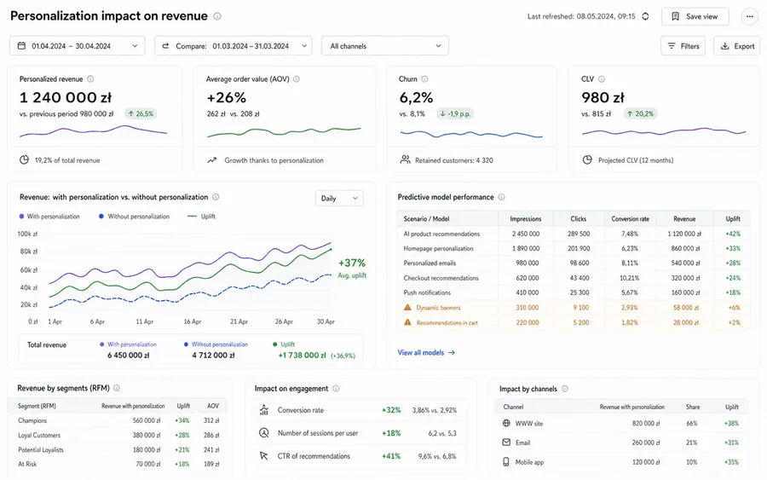Click the +37% Avg. uplift label
The width and height of the screenshot is (767, 480).
click(x=352, y=268)
